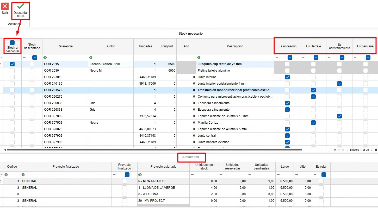The height and width of the screenshot is (208, 378).
Task: Click the red Salir exit icon
Action: 5,6
